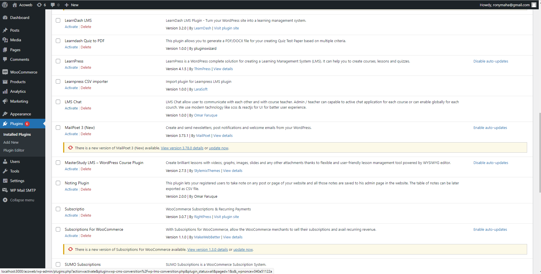Open the WooCommerce menu item
Image resolution: width=541 pixels, height=274 pixels.
click(23, 72)
